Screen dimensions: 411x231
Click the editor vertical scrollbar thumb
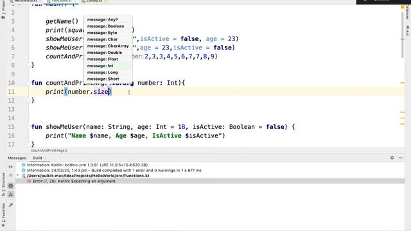coord(403,35)
